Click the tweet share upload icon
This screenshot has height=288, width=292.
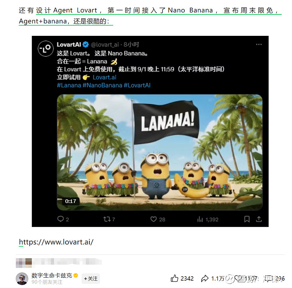tap(259, 219)
